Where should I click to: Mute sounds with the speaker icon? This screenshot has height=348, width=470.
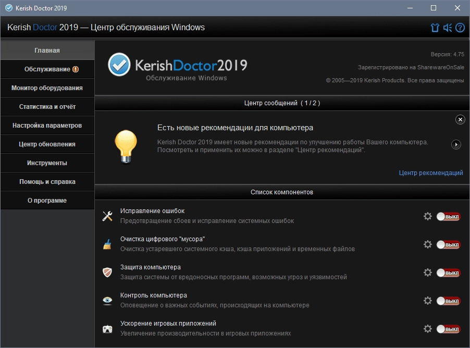(447, 28)
